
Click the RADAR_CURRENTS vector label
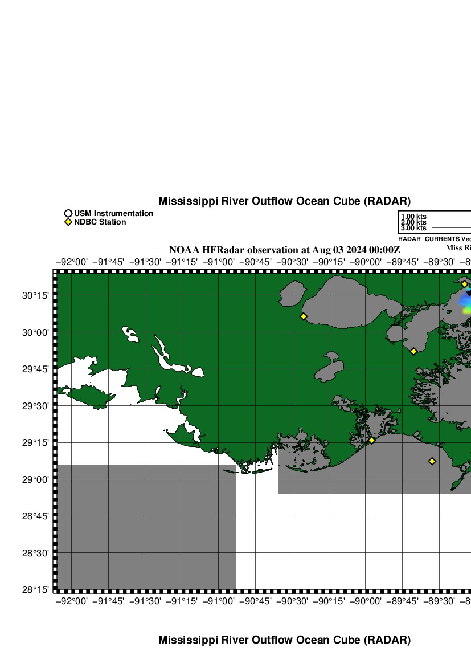(434, 239)
